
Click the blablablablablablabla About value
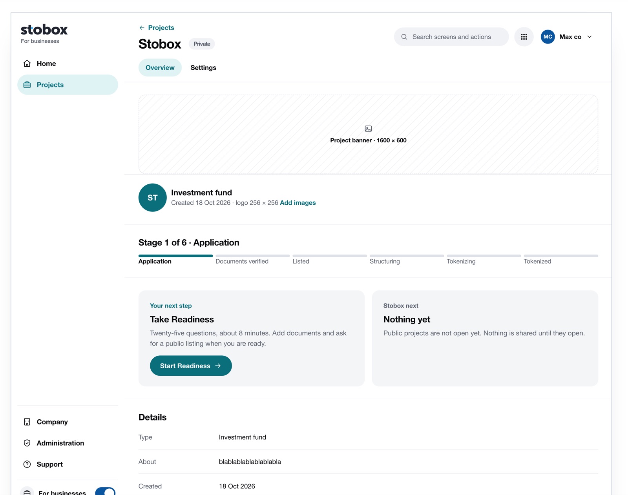coord(250,462)
